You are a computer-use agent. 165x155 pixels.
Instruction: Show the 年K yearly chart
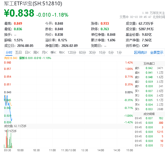click(62, 52)
